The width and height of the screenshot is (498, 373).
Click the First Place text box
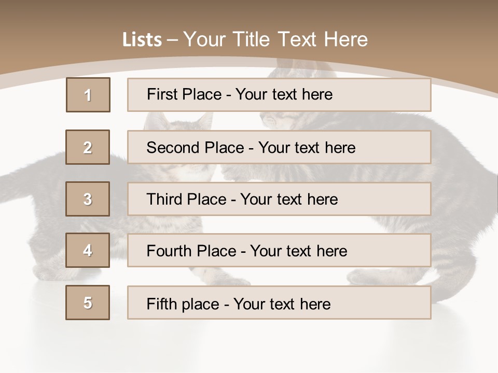(x=279, y=95)
